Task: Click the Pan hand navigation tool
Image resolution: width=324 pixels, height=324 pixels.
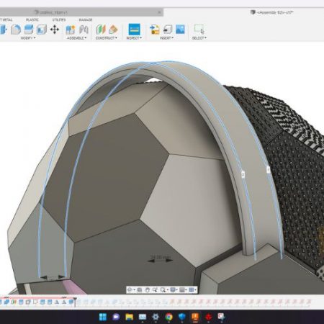Action: click(148, 290)
